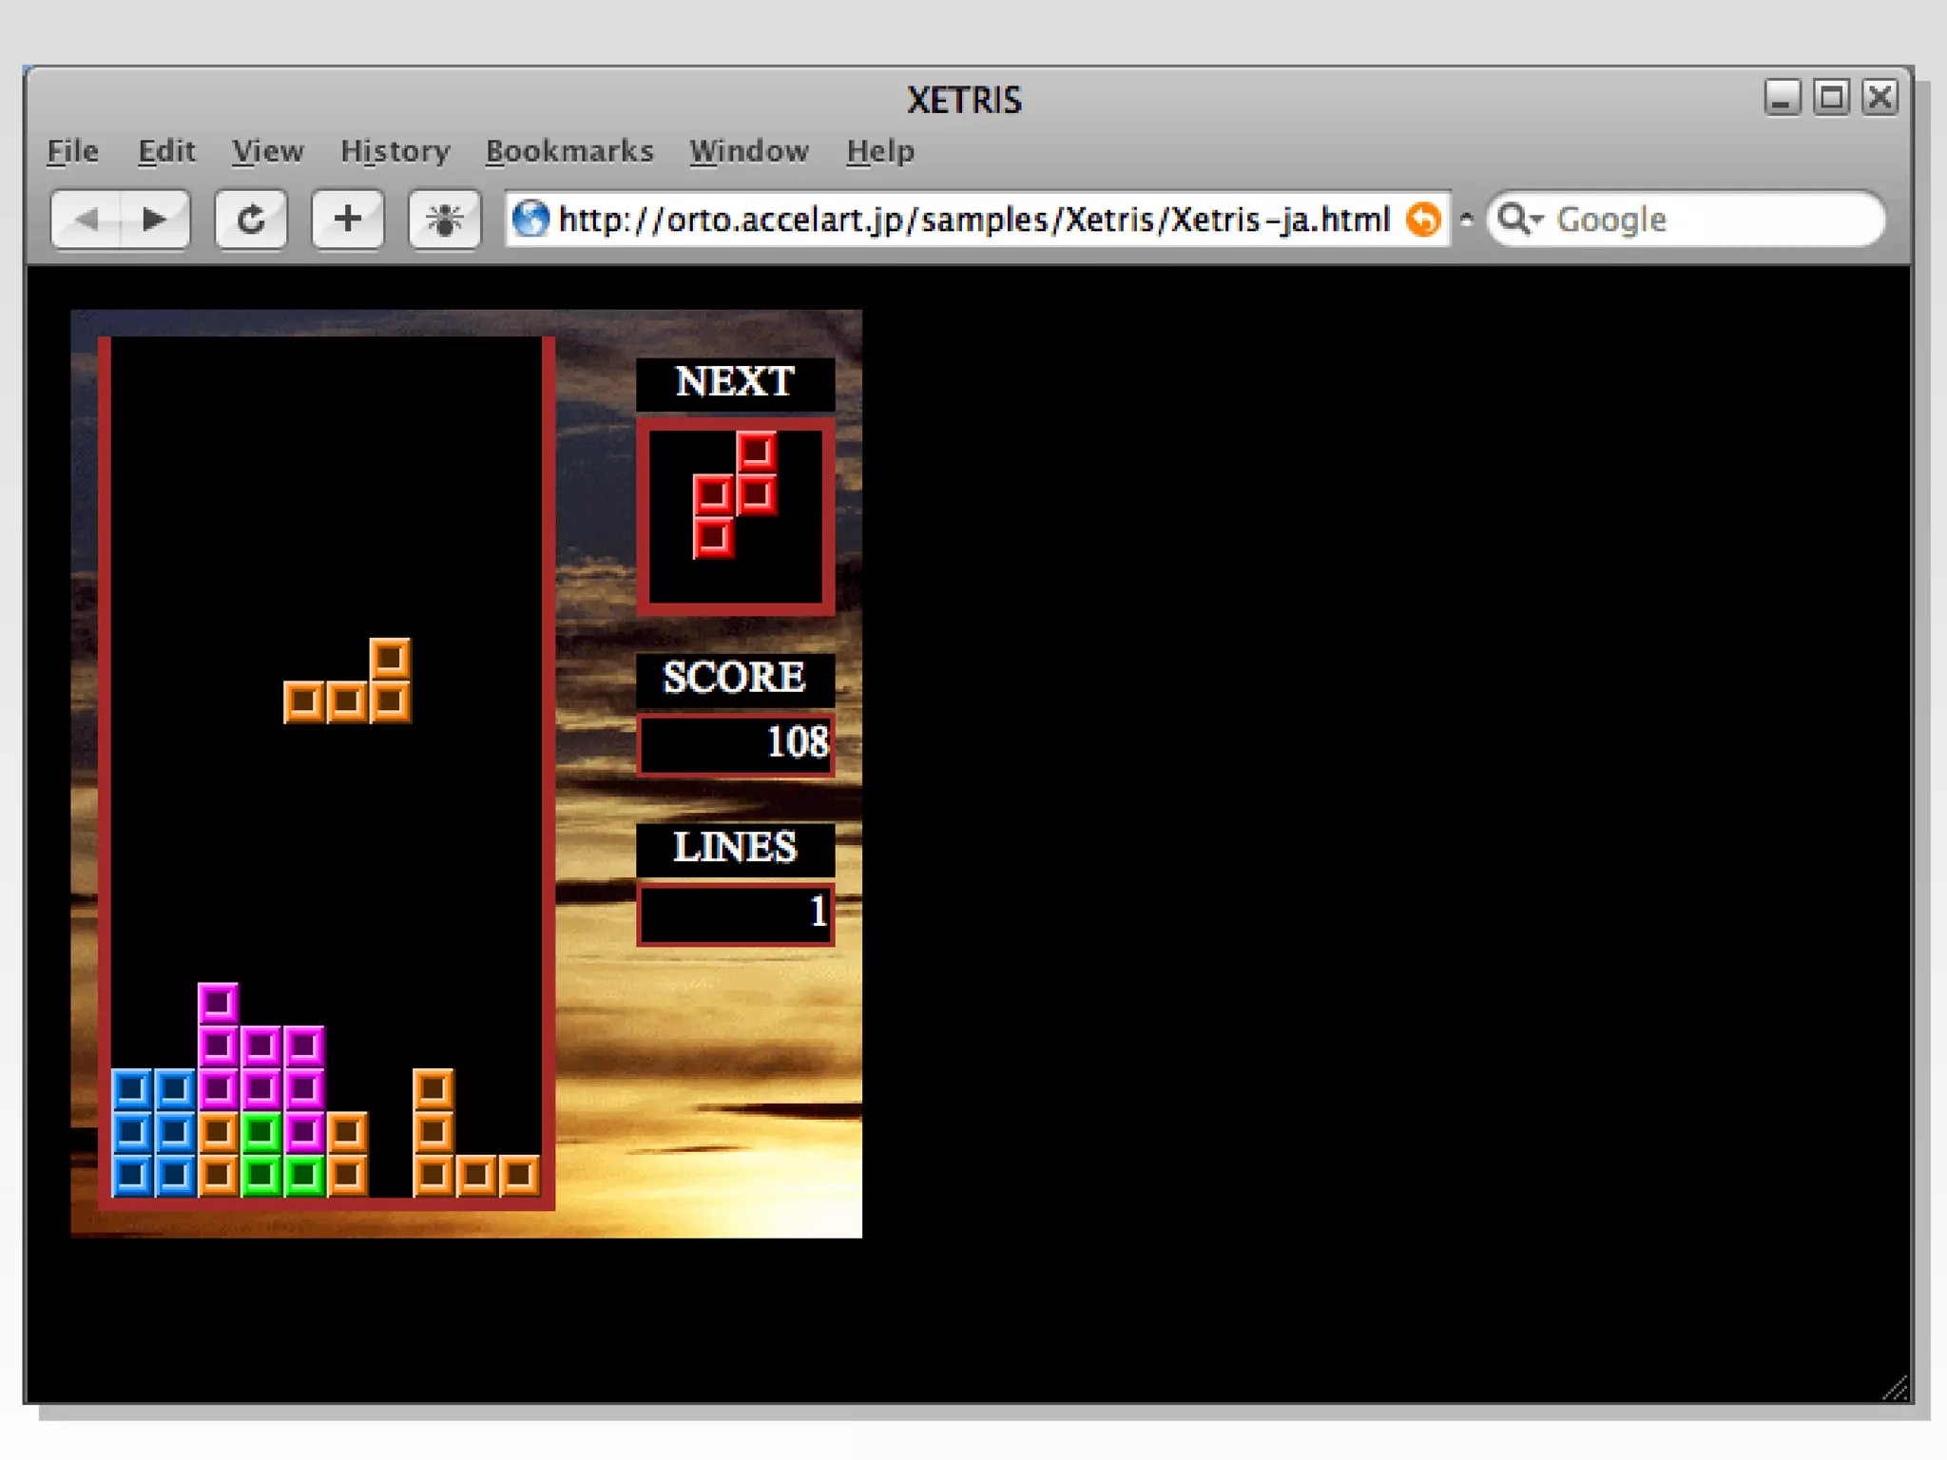Screen dimensions: 1947x1460
Task: Click the globe site icon in address bar
Action: pyautogui.click(x=530, y=221)
